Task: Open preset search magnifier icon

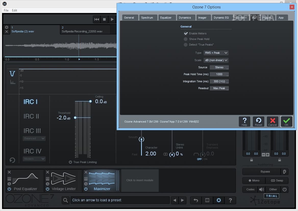Action: pyautogui.click(x=66, y=200)
